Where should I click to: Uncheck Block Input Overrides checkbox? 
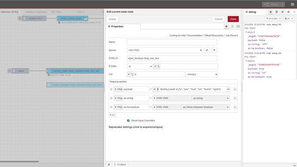click(x=128, y=121)
